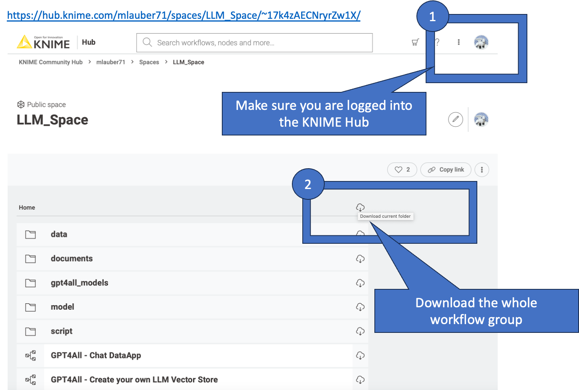Click the LLM_Space page title
Screen dimensions: 579x390
pos(52,120)
